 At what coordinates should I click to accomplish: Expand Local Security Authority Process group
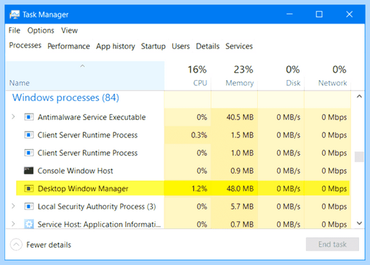point(13,206)
